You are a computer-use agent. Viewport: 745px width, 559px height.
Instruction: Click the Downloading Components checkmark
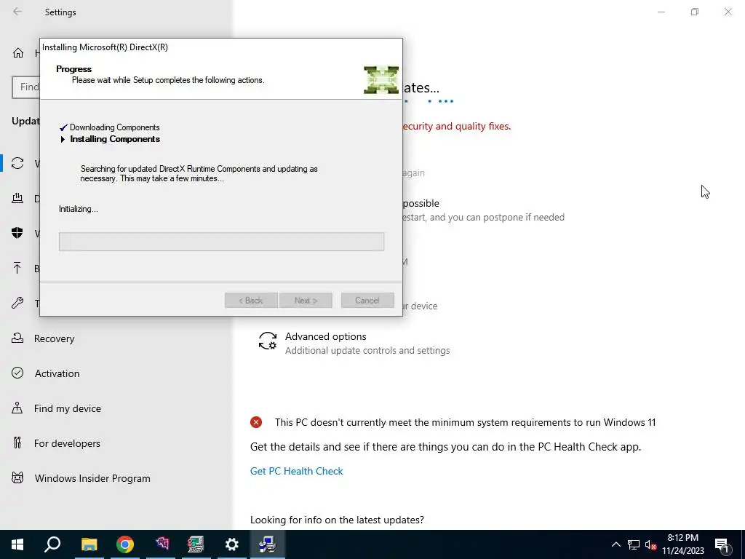pos(63,128)
